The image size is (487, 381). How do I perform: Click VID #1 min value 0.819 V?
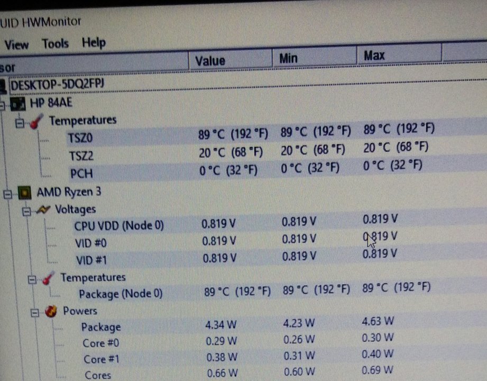[x=299, y=257]
